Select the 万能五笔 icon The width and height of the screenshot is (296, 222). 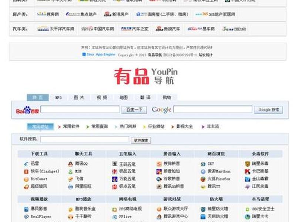115,179
